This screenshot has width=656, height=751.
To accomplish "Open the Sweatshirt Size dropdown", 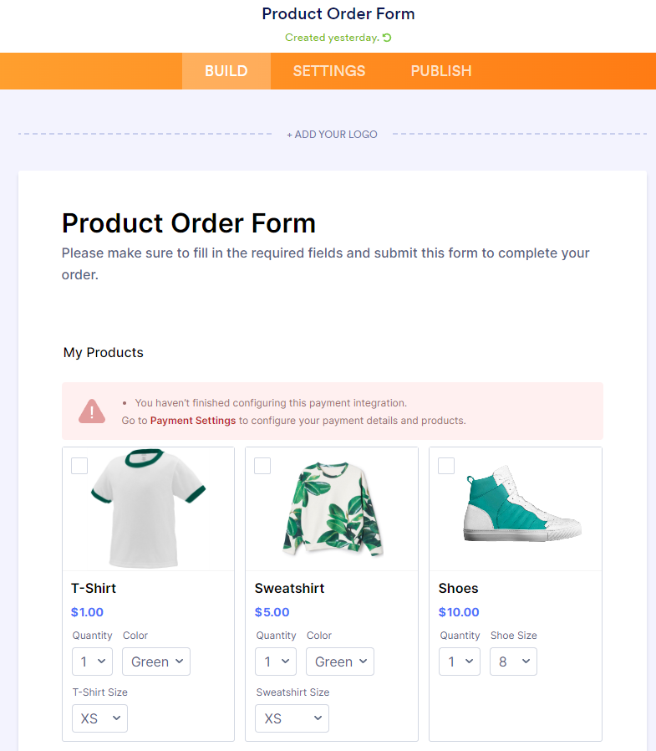I will coord(292,718).
